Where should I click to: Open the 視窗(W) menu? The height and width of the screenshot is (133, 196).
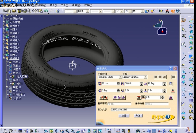pos(76,5)
